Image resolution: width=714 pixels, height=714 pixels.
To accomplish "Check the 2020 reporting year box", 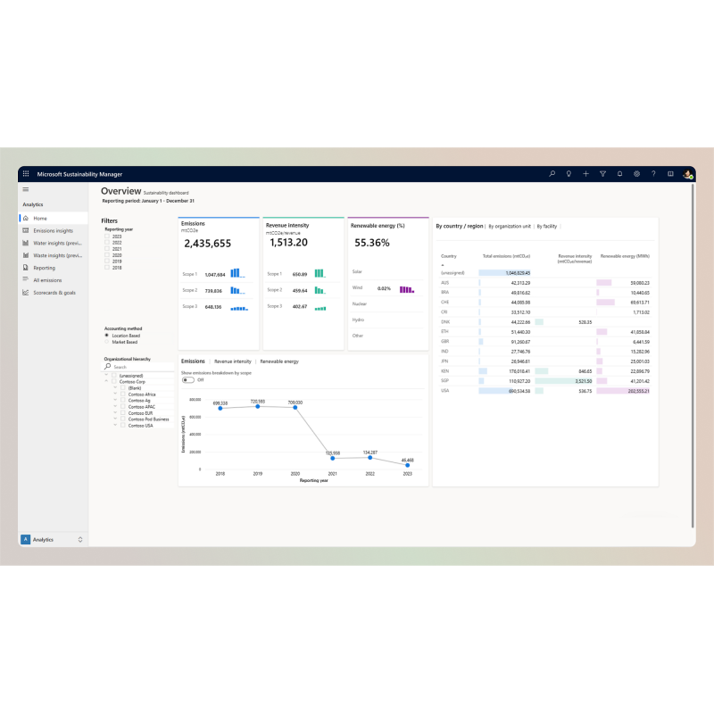I will (107, 255).
